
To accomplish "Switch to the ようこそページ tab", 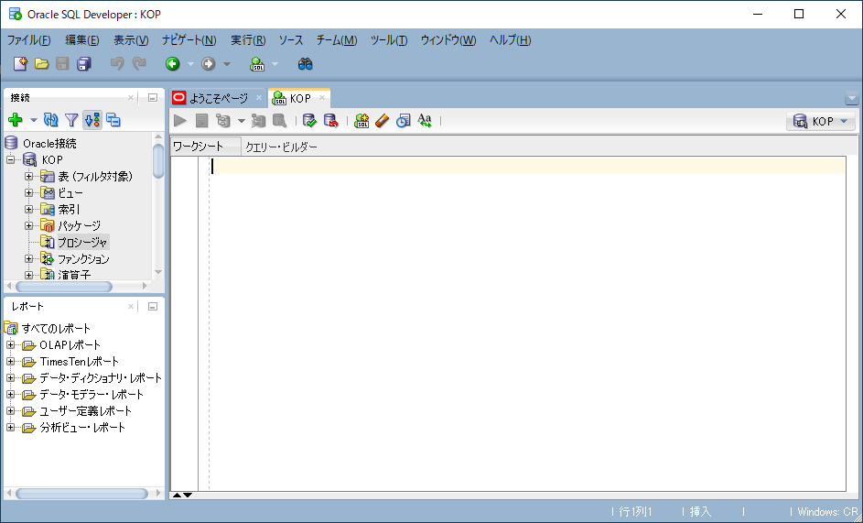I will click(219, 99).
